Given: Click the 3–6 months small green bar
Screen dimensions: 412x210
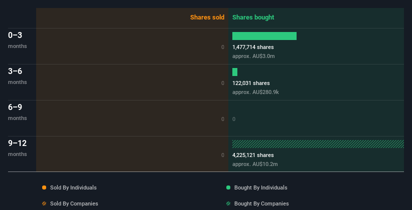Looking at the screenshot, I should coord(235,72).
